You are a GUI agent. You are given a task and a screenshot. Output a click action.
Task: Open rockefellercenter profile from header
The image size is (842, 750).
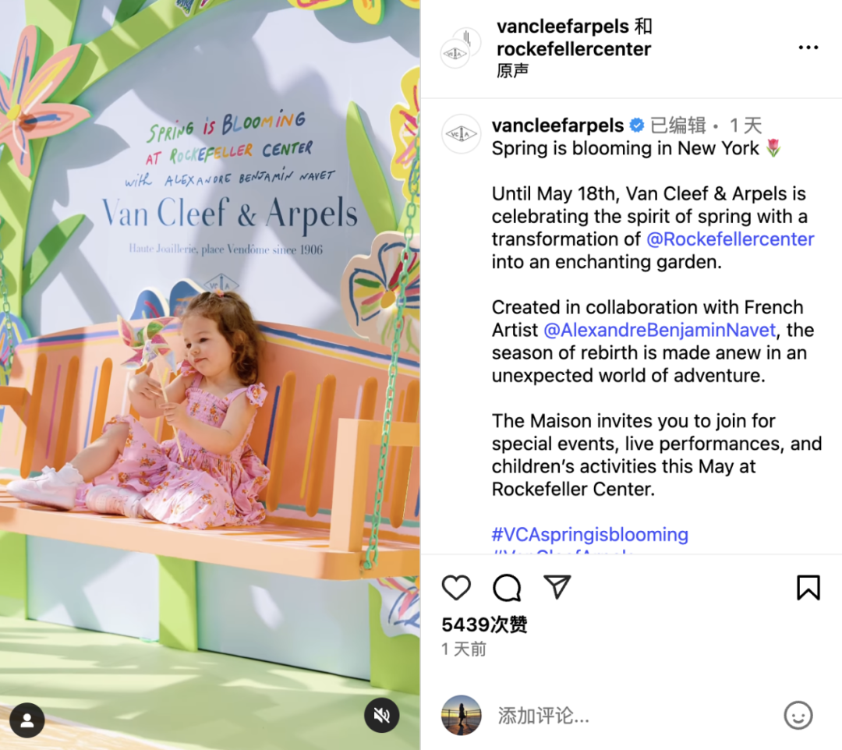pos(574,49)
